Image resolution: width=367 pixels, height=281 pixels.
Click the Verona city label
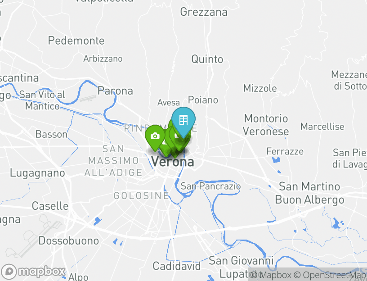(173, 162)
